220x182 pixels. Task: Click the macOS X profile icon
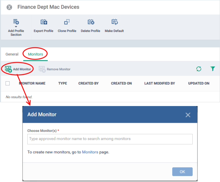click(9, 7)
